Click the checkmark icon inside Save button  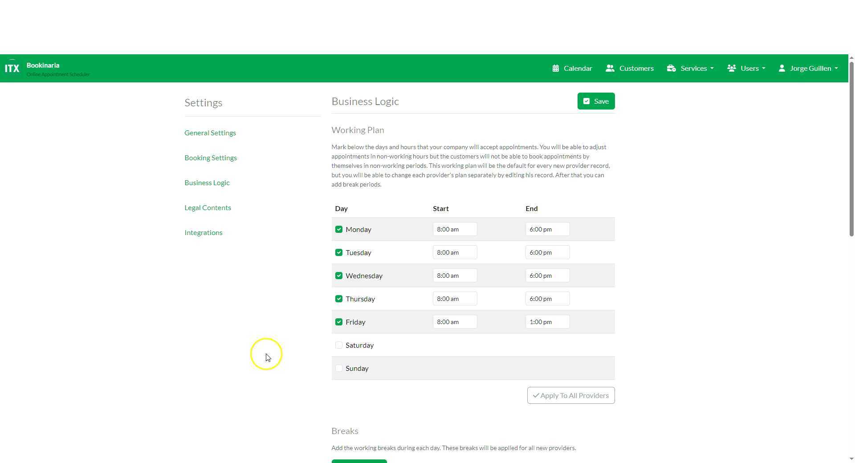point(586,101)
